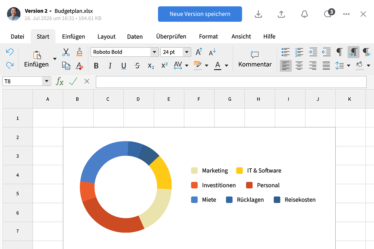Click the Clear Formatting eraser icon
This screenshot has height=249, width=374.
(79, 66)
